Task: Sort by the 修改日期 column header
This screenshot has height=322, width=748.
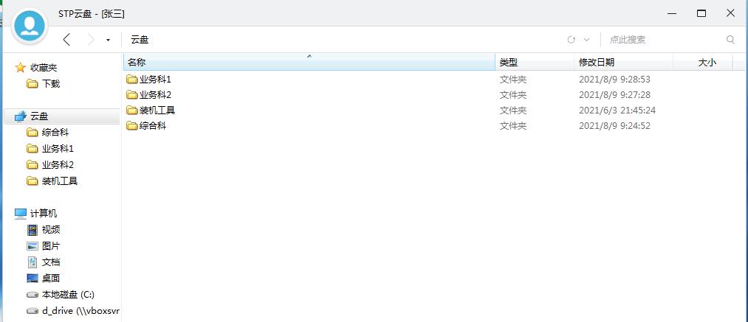Action: coord(623,62)
